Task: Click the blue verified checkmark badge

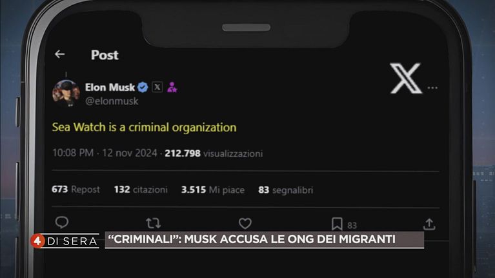Action: (x=143, y=87)
